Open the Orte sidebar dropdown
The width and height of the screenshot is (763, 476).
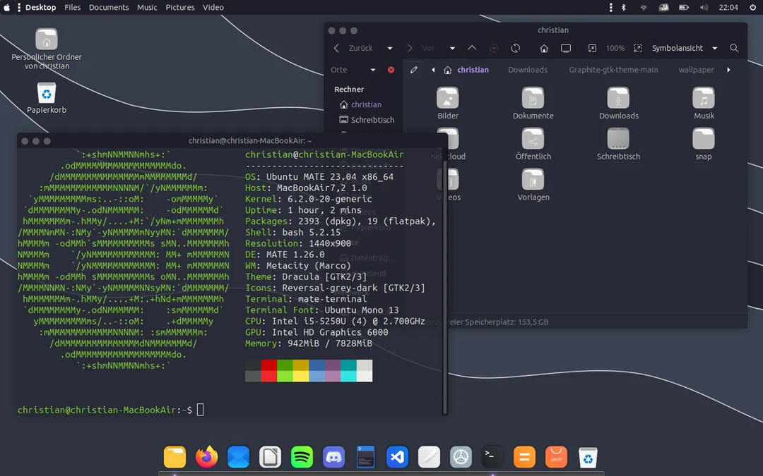coord(373,69)
